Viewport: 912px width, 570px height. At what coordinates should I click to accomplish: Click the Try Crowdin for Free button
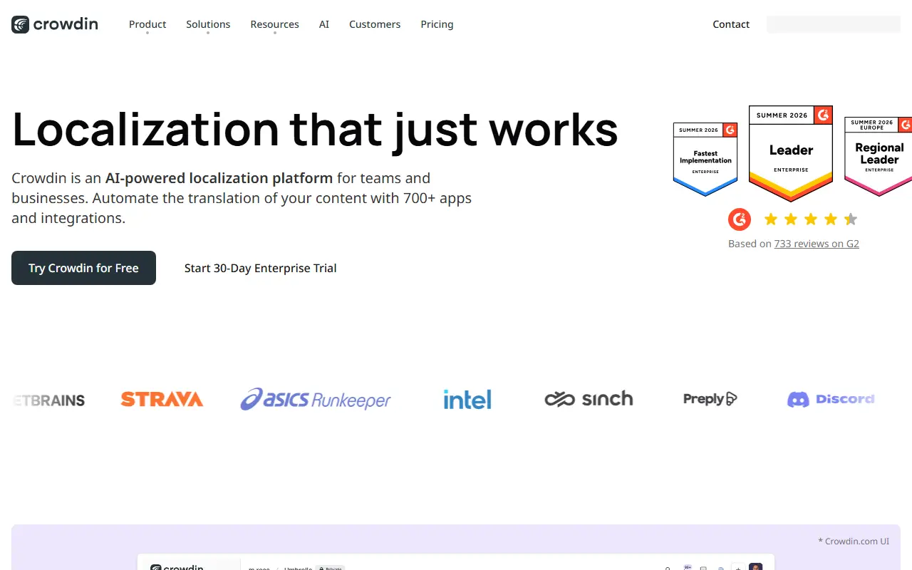(x=83, y=268)
